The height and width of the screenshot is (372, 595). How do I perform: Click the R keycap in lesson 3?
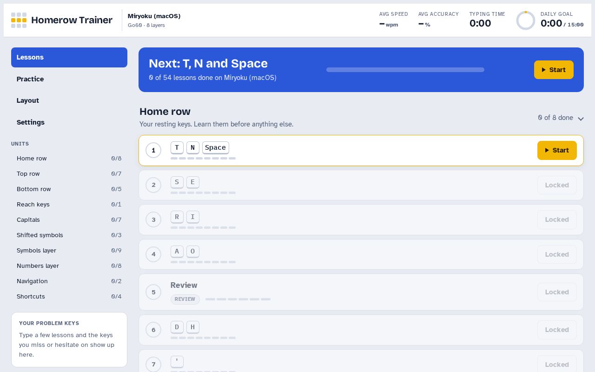177,217
